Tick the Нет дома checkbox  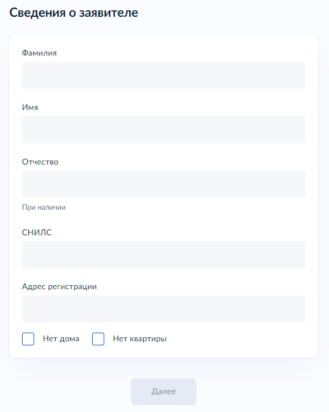click(x=28, y=338)
